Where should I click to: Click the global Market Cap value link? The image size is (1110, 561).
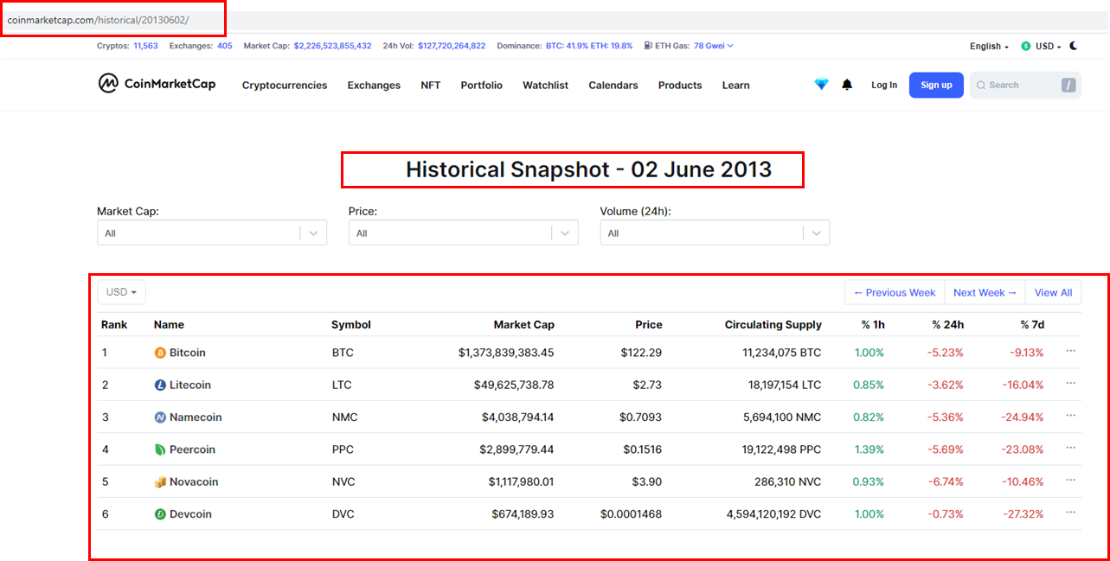click(333, 46)
